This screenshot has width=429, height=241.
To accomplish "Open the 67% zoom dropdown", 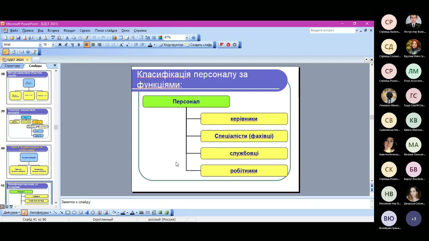I will (187, 37).
